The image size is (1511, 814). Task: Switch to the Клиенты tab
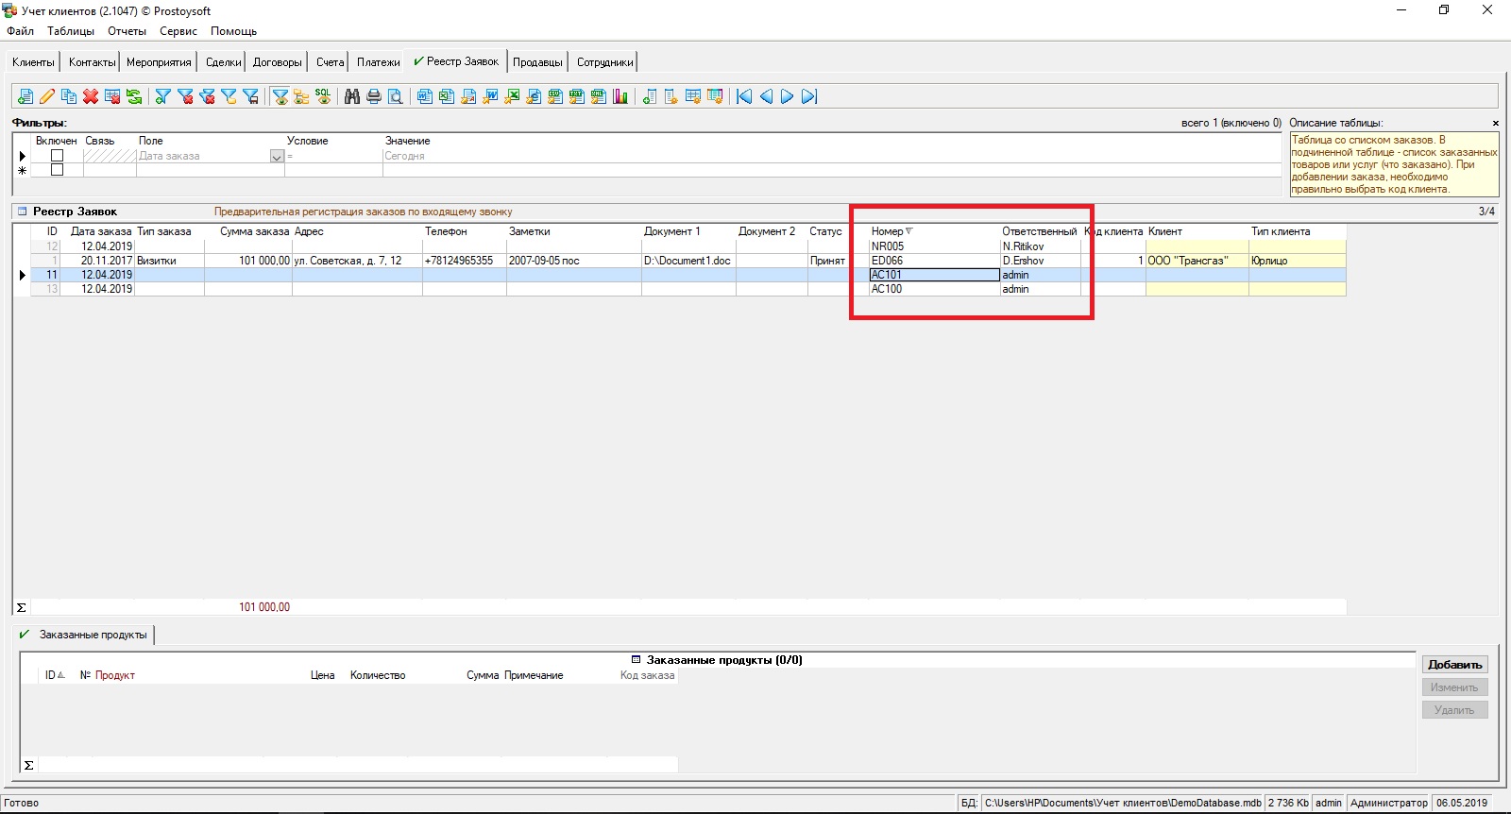point(33,62)
